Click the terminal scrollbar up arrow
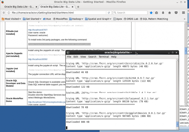The height and width of the screenshot is (132, 189). pyautogui.click(x=177, y=60)
